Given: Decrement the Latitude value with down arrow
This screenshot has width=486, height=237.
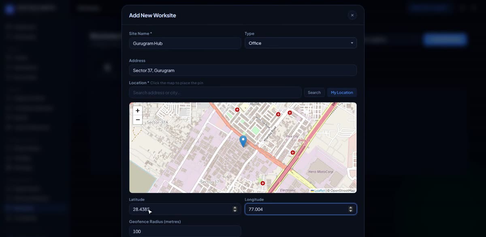Looking at the screenshot, I should click(235, 211).
